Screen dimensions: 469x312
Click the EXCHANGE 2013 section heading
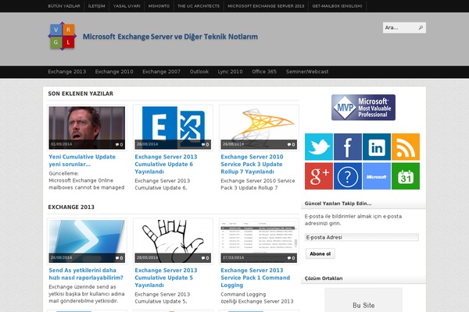tap(71, 207)
